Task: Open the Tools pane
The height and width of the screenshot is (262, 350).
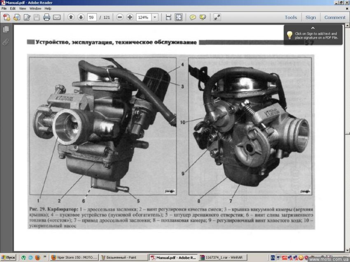Action: pyautogui.click(x=291, y=17)
